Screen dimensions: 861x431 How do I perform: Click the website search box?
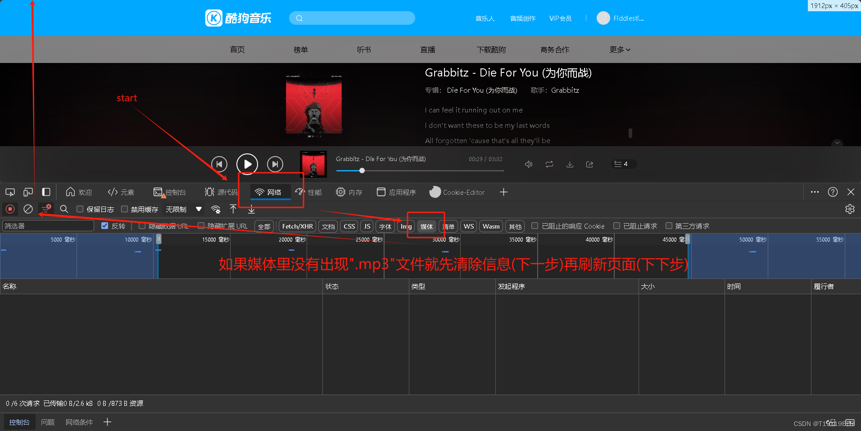pos(352,18)
